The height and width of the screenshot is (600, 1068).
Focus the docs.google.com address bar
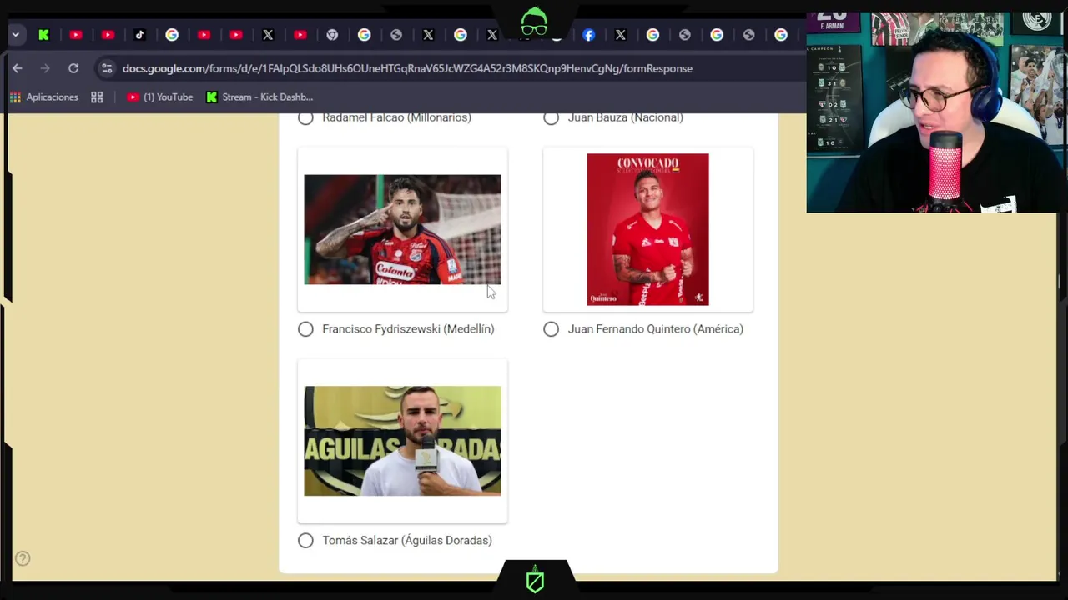(x=407, y=68)
